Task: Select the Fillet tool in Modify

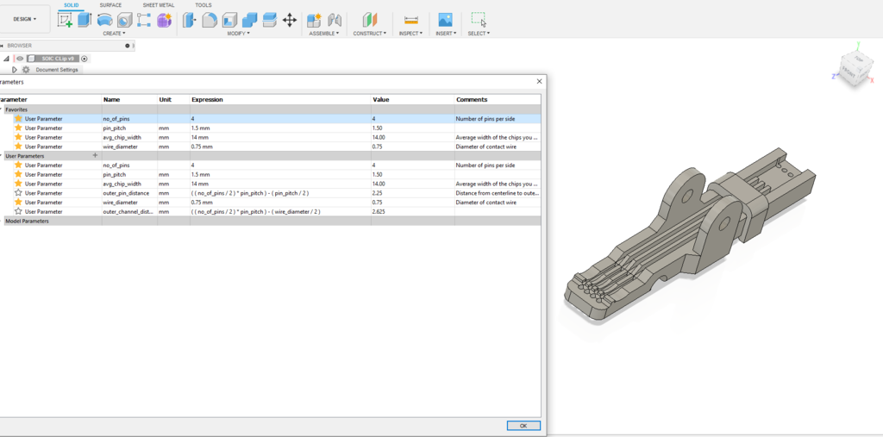Action: point(210,20)
